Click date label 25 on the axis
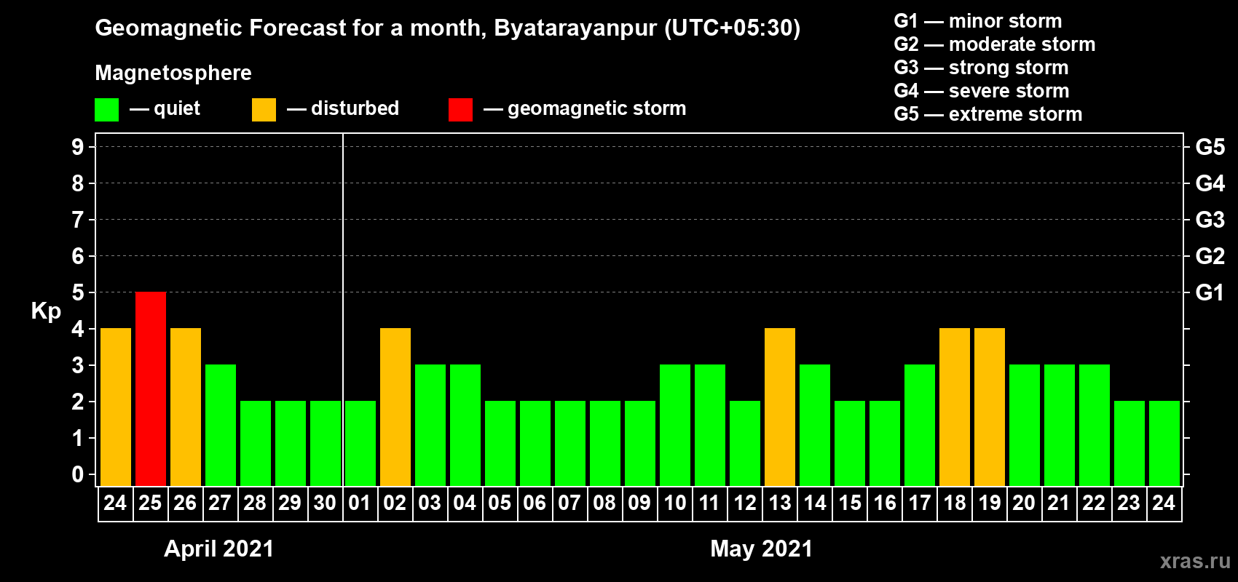Viewport: 1238px width, 582px height. point(150,503)
